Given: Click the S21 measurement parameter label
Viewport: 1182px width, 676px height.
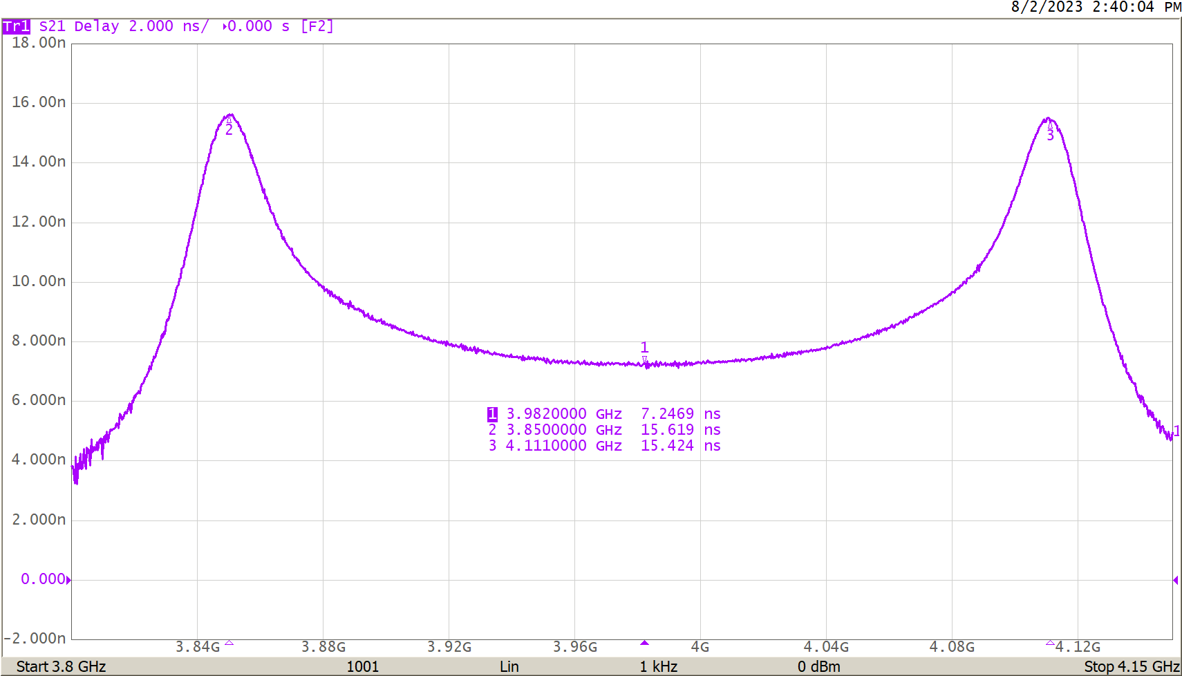Looking at the screenshot, I should pos(53,26).
